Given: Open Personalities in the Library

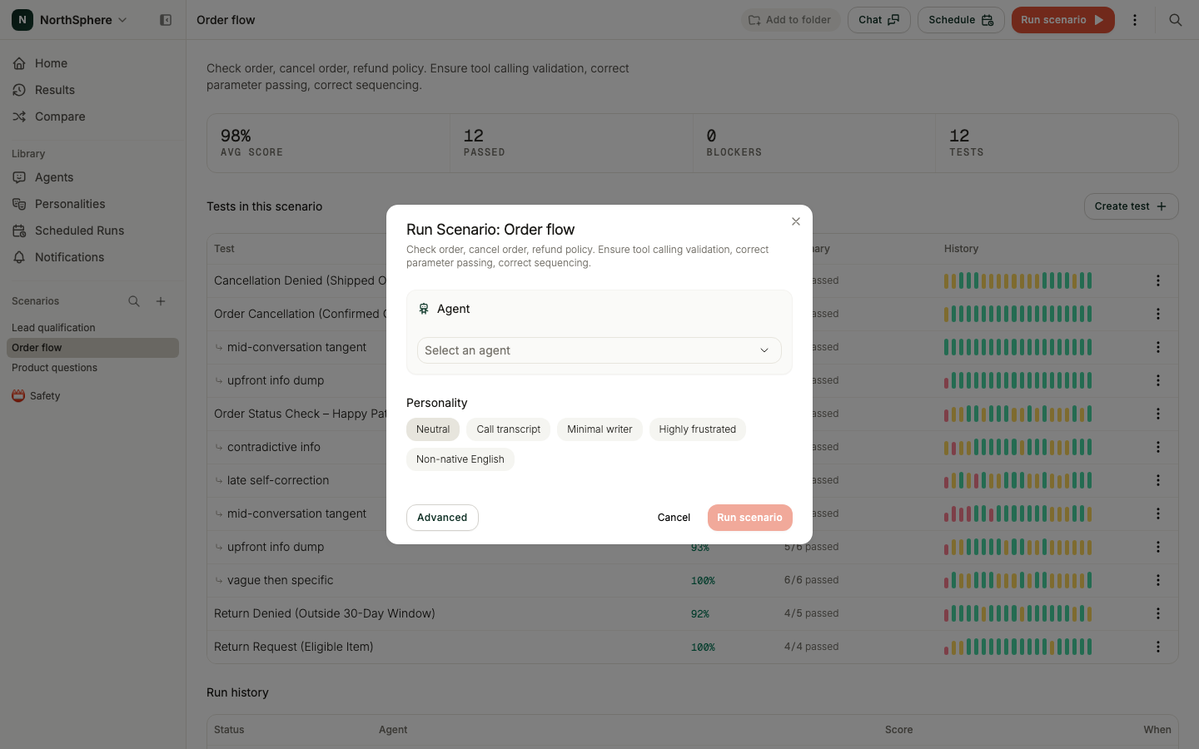Looking at the screenshot, I should (x=92, y=204).
